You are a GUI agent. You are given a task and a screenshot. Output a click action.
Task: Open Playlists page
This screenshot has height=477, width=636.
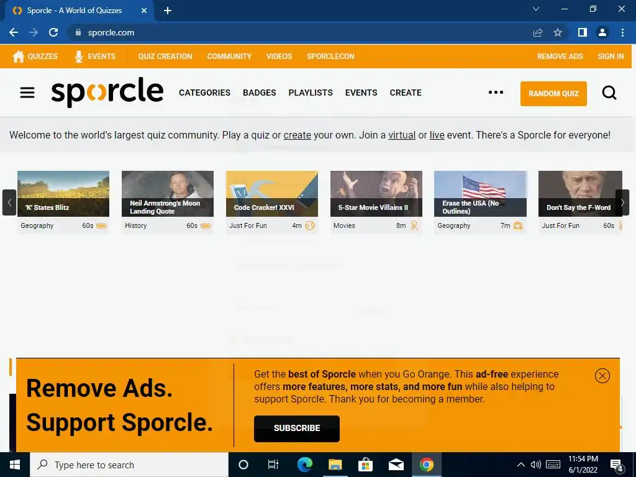[x=311, y=93]
